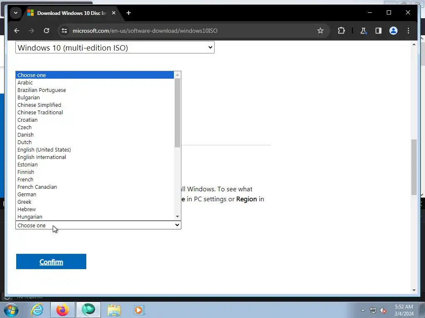This screenshot has width=425, height=318.
Task: Choose Dutch from the list
Action: point(95,142)
